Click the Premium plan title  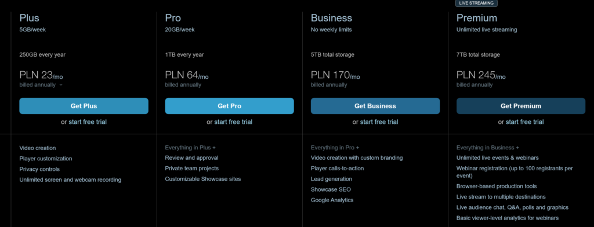click(x=477, y=18)
